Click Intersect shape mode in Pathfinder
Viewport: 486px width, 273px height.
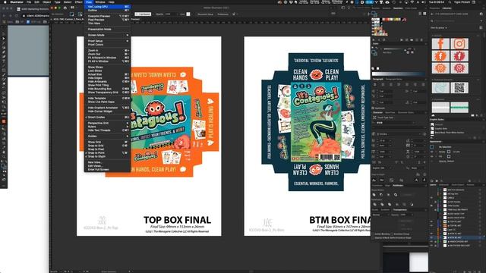point(388,195)
